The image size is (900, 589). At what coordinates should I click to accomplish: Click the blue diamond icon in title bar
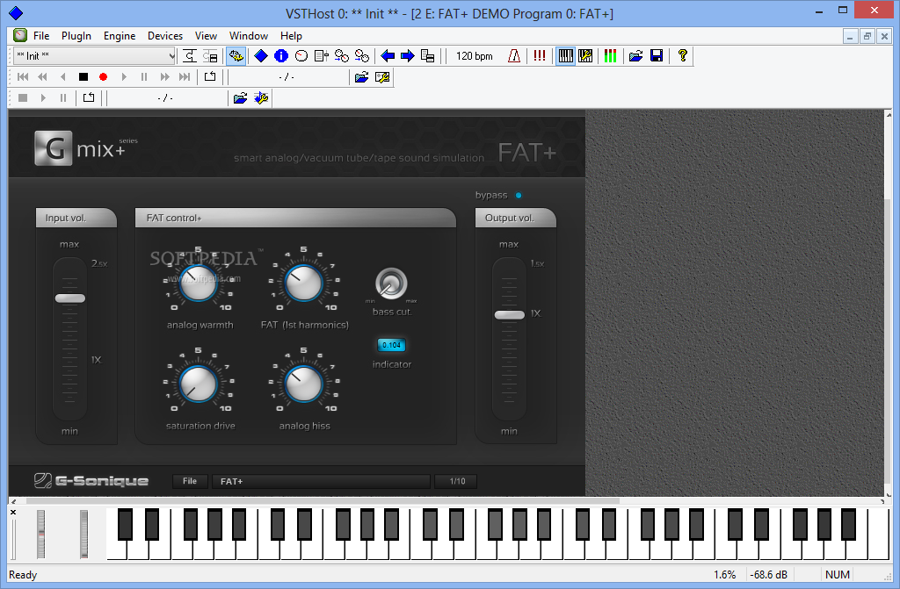16,12
